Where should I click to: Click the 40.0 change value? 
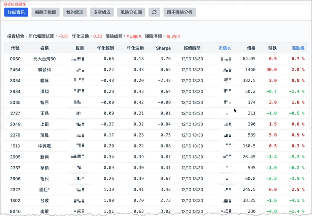click(x=272, y=70)
